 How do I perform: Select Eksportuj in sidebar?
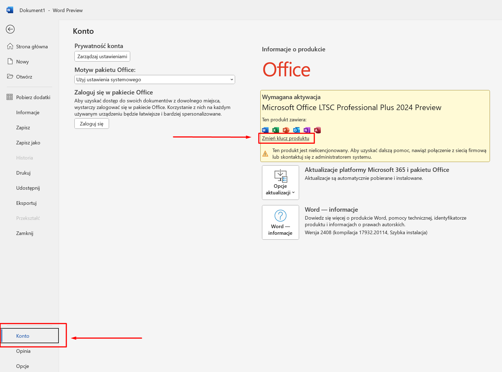(29, 203)
